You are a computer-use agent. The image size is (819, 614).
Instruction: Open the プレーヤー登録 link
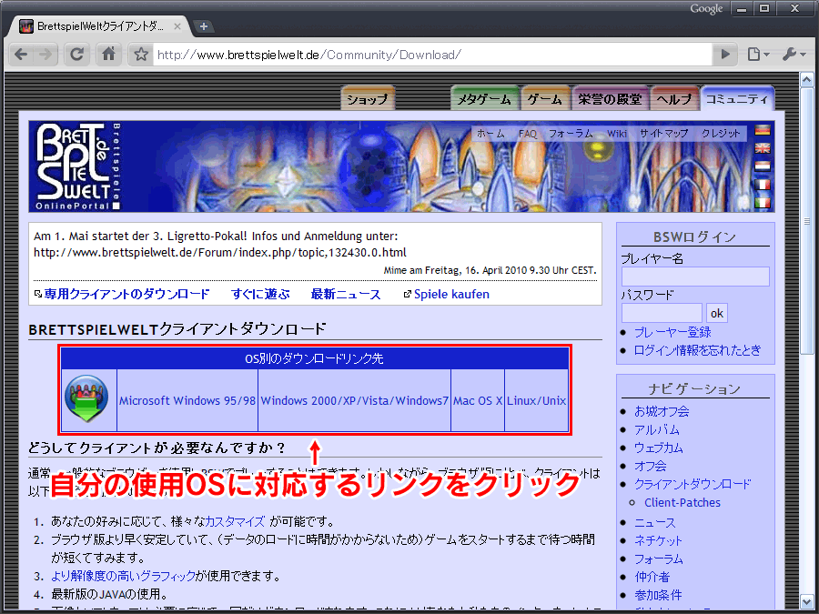click(x=672, y=332)
